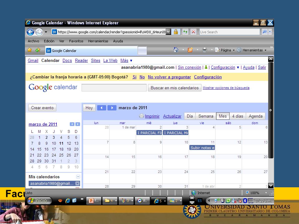Open the search provider options dropdown
299x224 pixels.
click(x=270, y=32)
